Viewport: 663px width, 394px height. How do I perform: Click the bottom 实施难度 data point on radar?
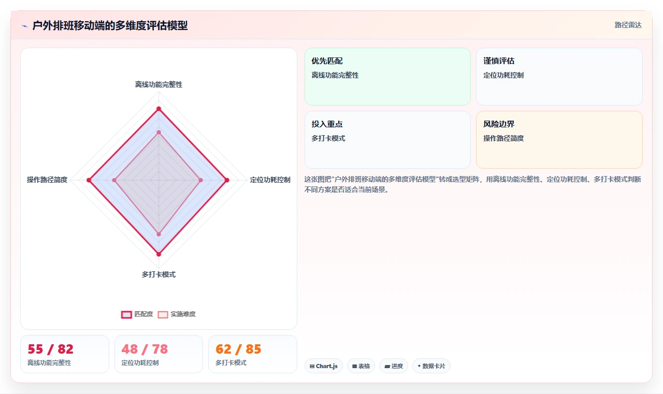click(158, 235)
